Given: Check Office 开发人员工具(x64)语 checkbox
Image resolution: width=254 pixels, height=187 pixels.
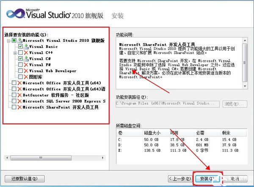Looking at the screenshot, I should [x=14, y=89].
